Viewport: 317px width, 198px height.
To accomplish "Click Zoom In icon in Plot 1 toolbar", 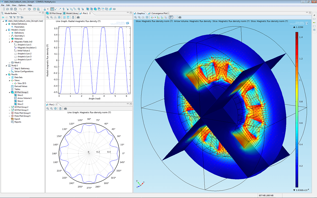I will pyautogui.click(x=48, y=17).
